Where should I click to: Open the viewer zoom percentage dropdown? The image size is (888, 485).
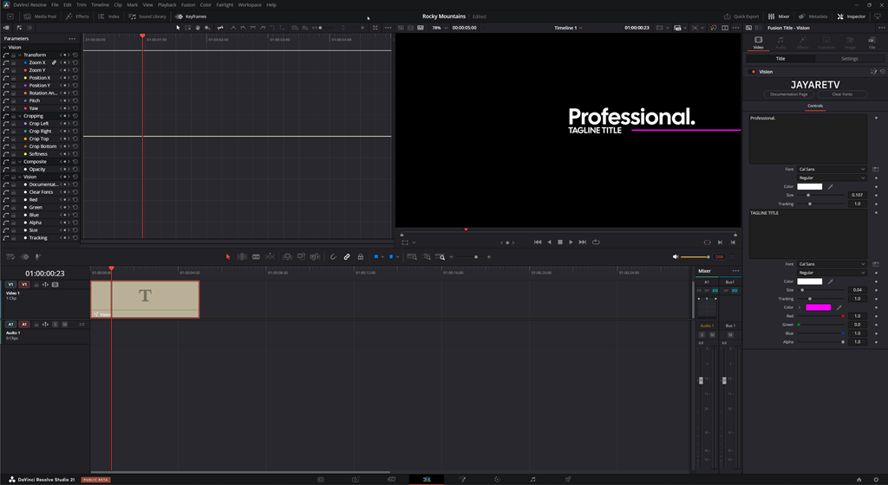click(439, 28)
